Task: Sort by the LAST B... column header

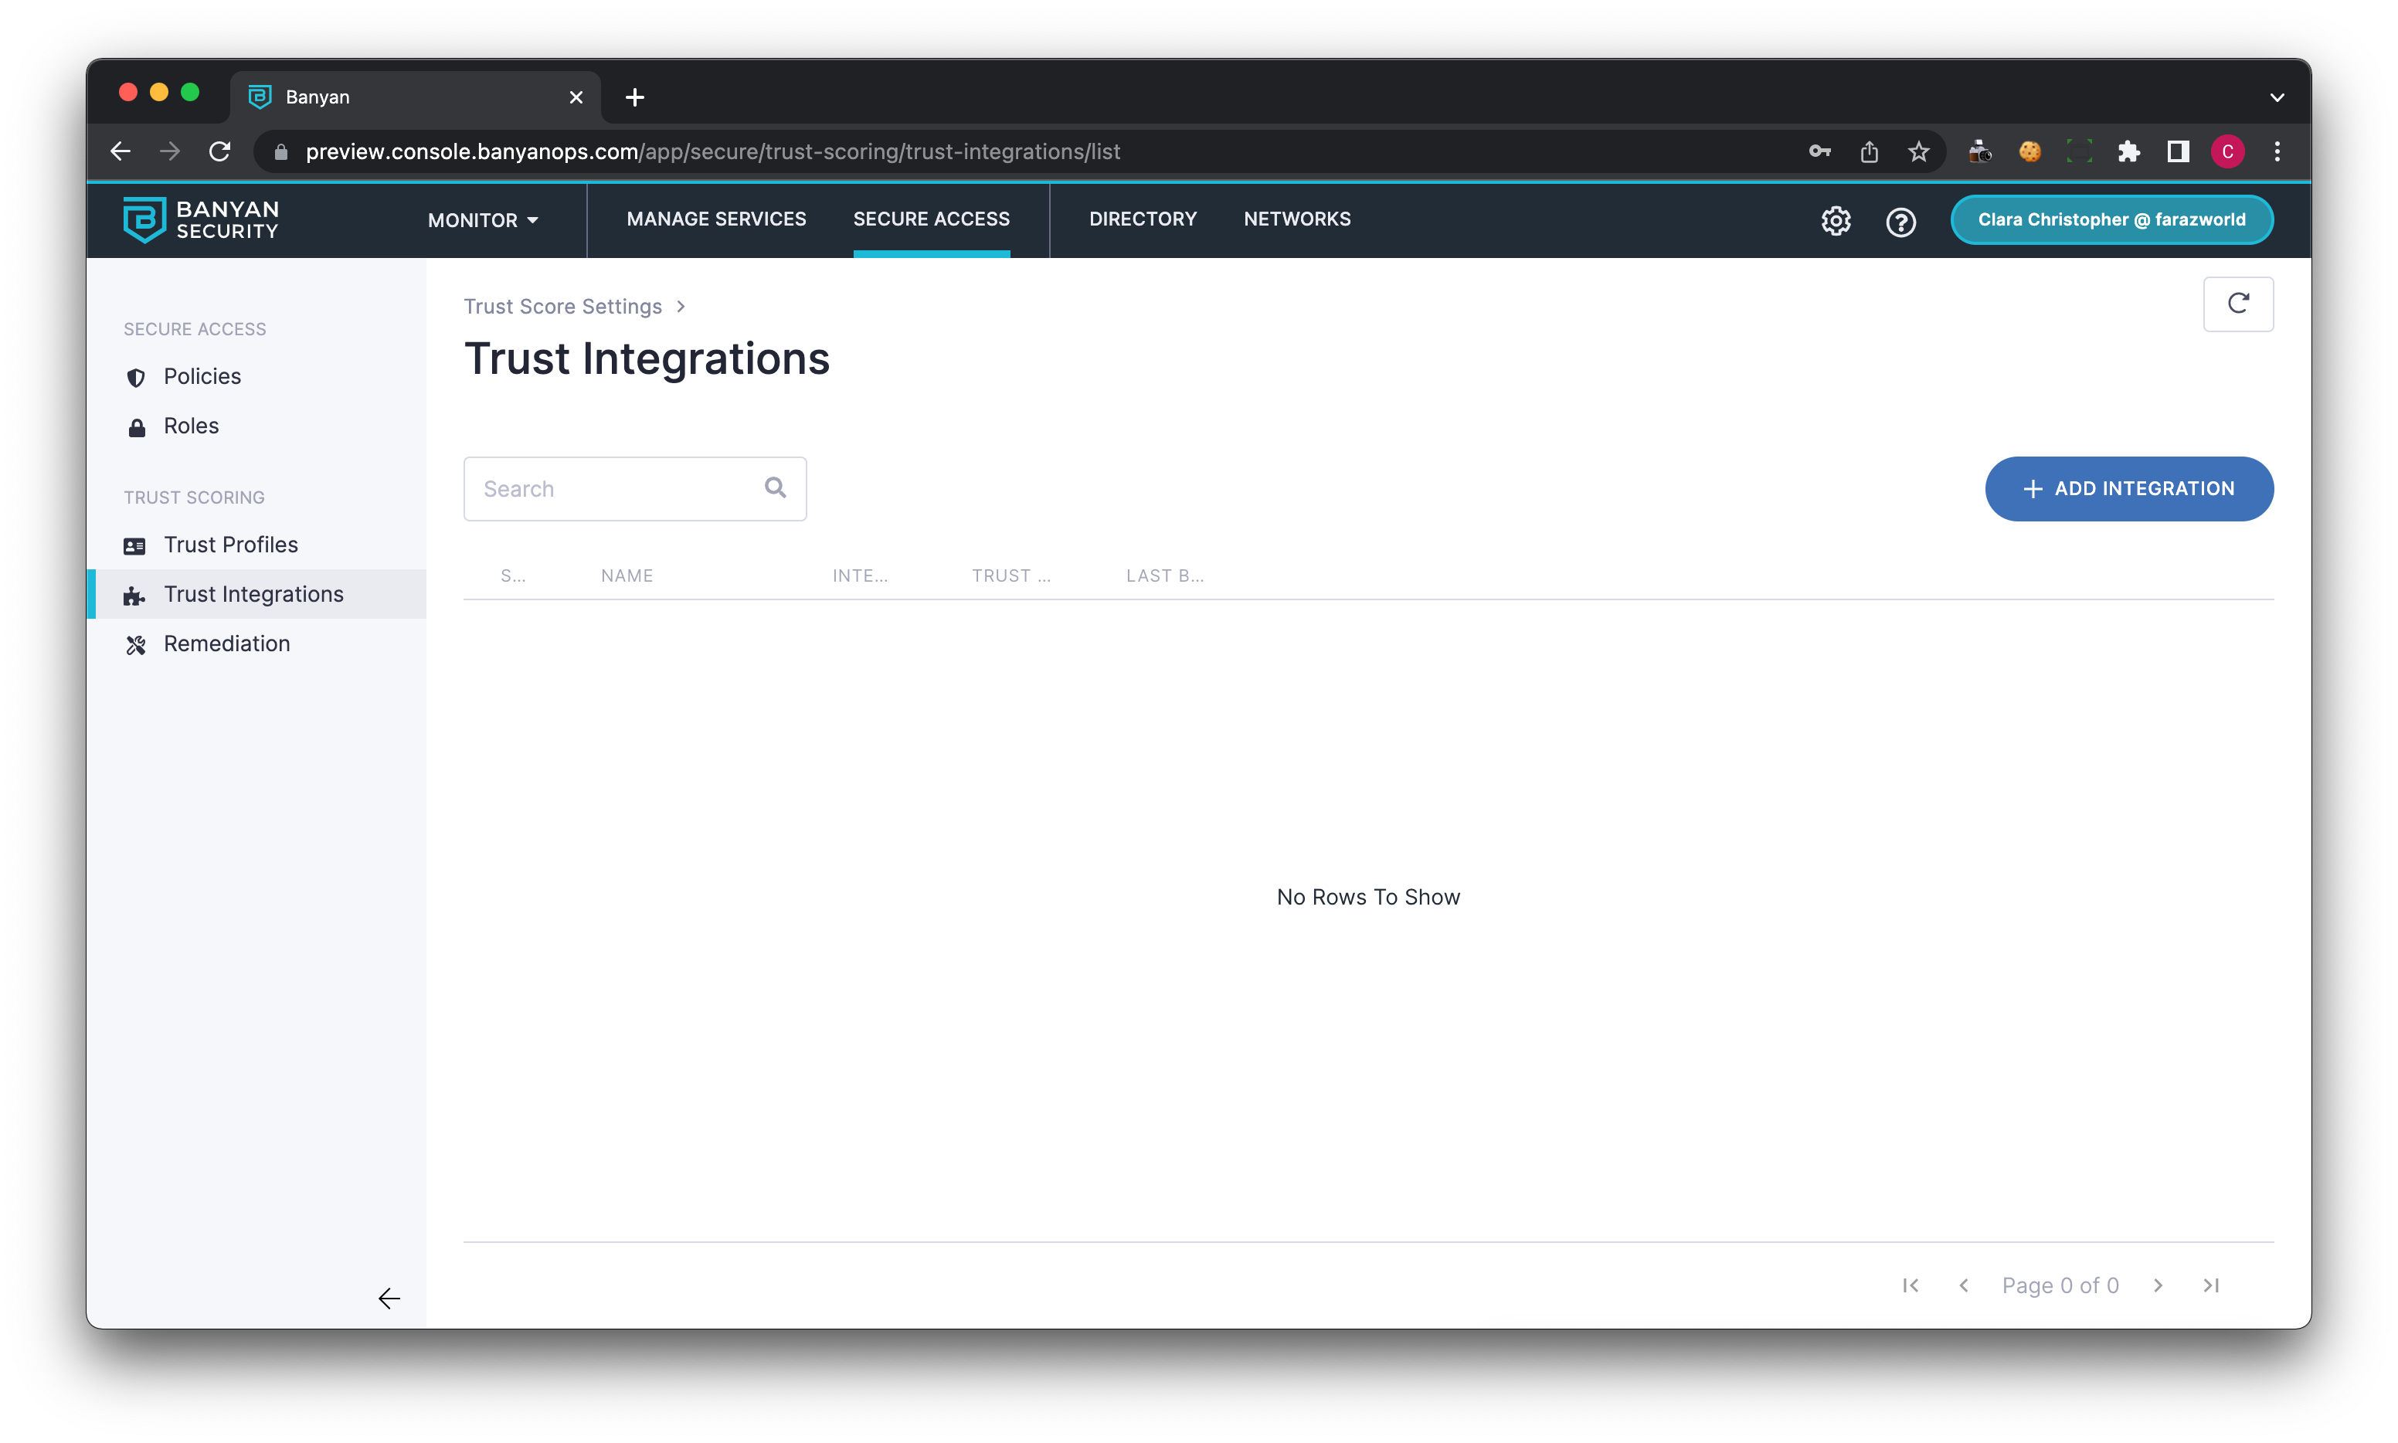Action: pyautogui.click(x=1164, y=576)
